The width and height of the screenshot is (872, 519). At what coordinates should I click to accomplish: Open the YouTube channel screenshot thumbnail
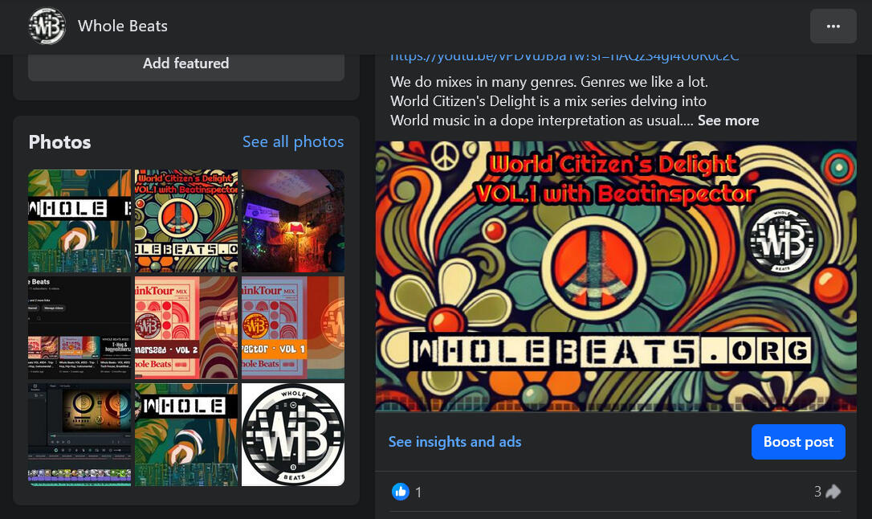tap(79, 328)
